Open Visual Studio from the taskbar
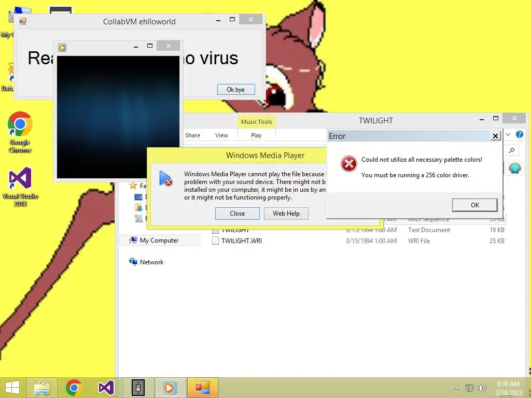Screen dimensions: 531x398 [106, 388]
